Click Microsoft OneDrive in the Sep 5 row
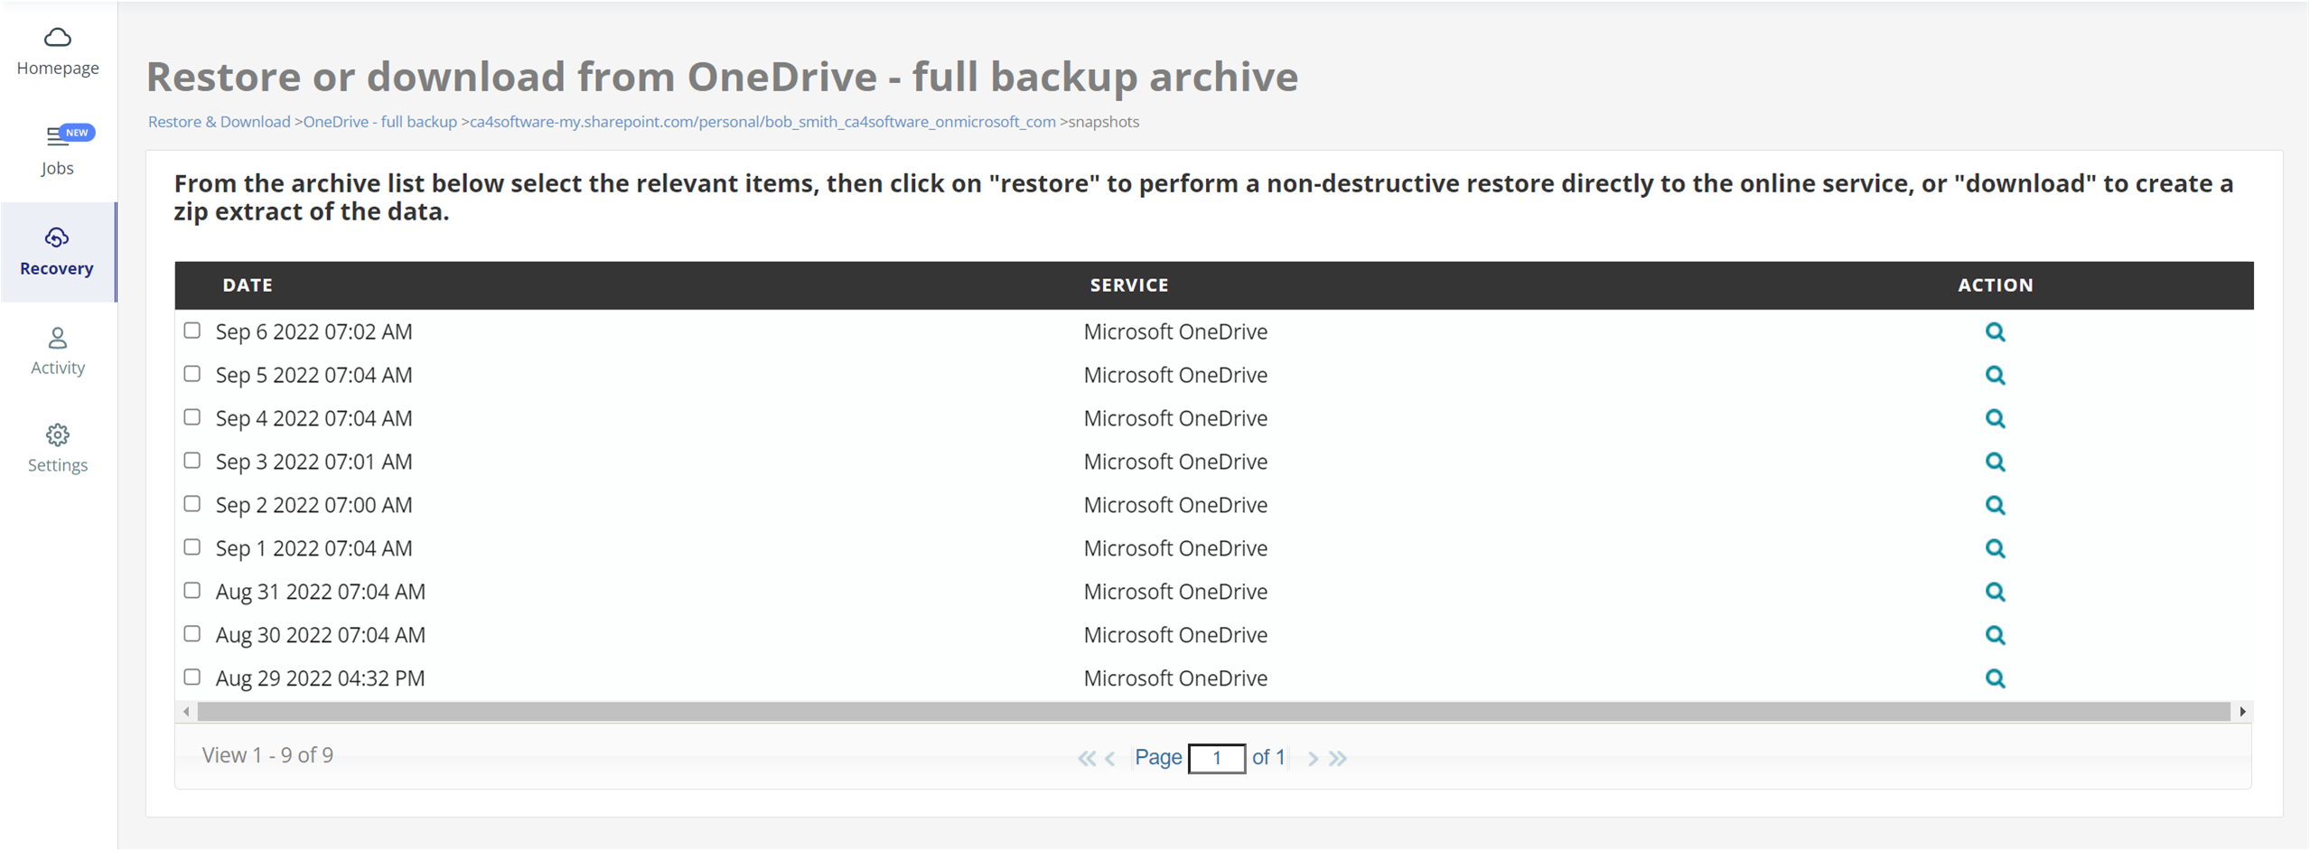 (1175, 376)
